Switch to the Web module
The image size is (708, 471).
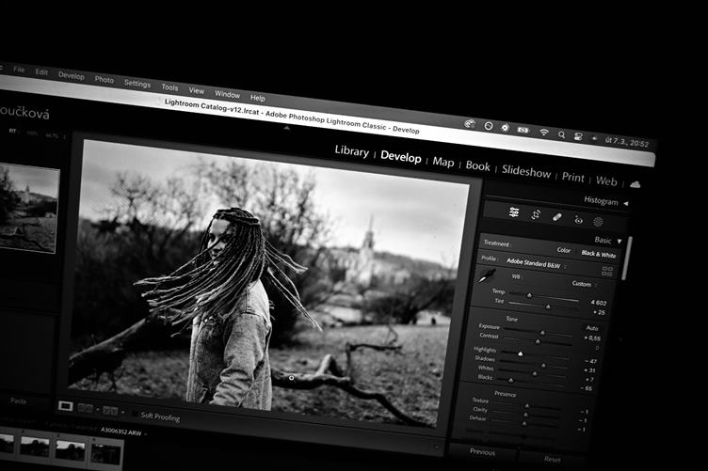click(x=606, y=181)
